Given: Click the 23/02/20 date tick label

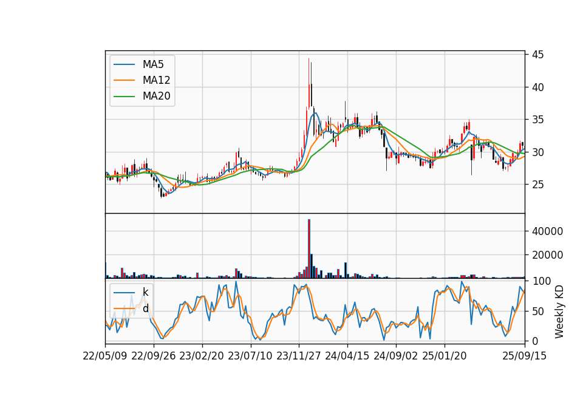Looking at the screenshot, I should pos(202,356).
